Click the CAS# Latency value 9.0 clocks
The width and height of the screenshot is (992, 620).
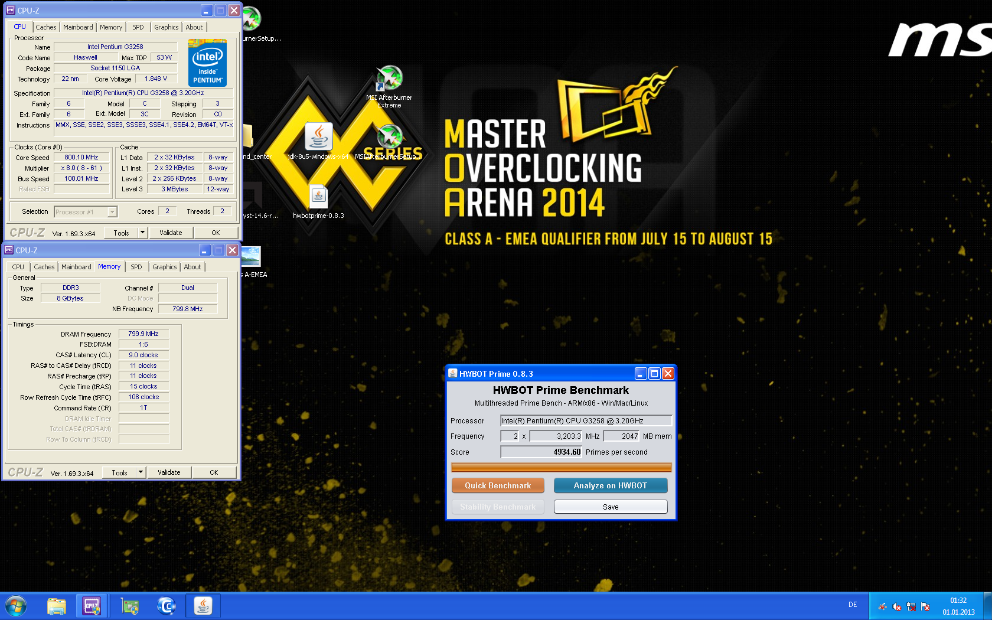coord(143,355)
